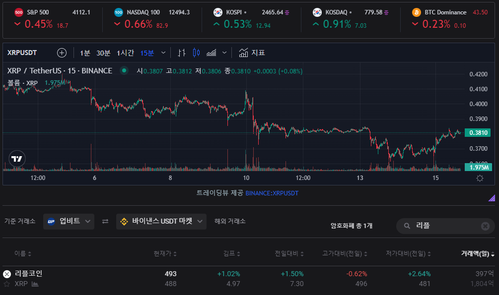This screenshot has height=295, width=499.
Task: Focus the 리플 search field
Action: 445,226
